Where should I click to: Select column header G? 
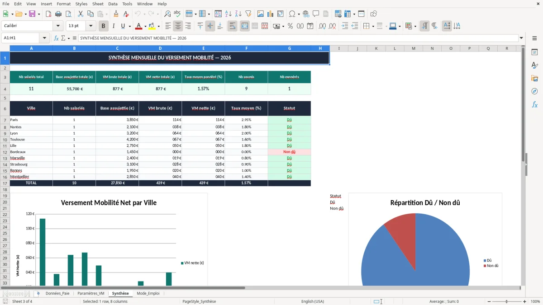pos(290,48)
